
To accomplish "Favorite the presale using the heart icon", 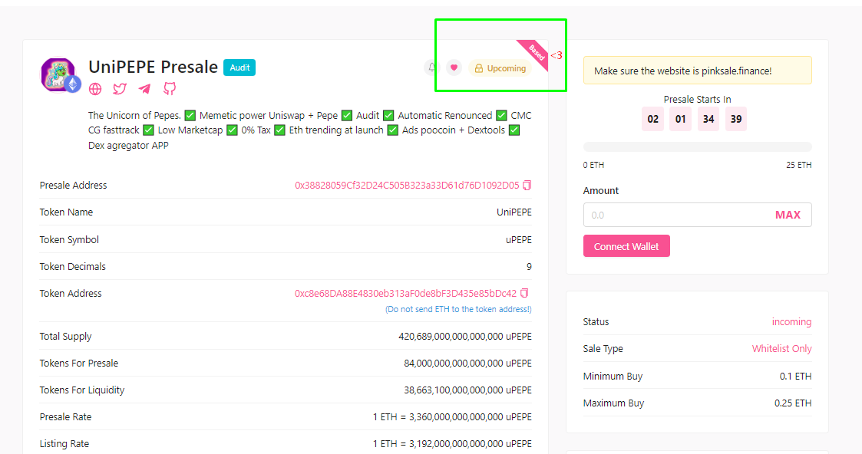I will tap(454, 67).
